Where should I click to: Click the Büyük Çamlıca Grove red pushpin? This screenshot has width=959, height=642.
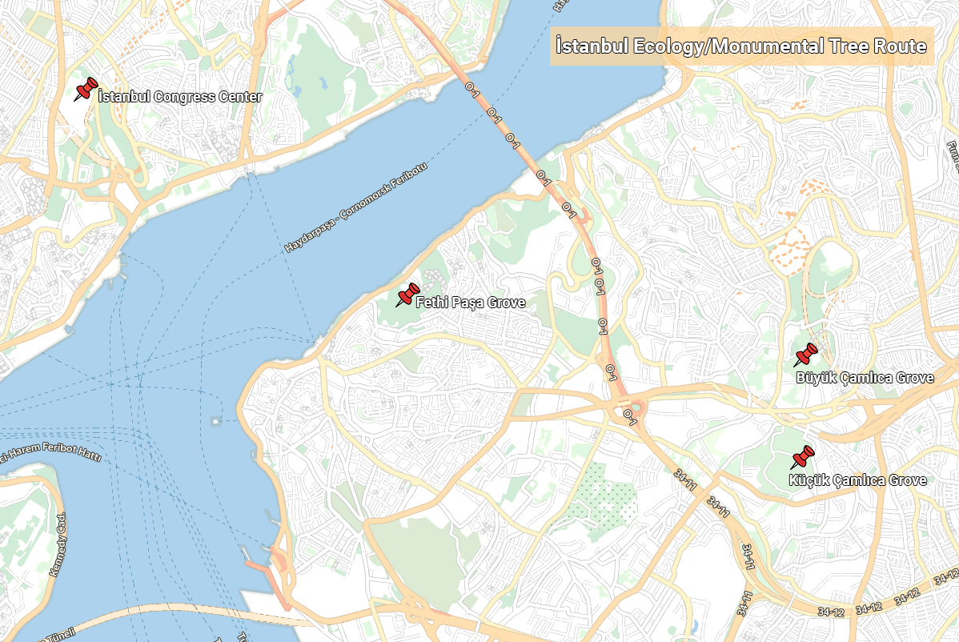(x=806, y=355)
